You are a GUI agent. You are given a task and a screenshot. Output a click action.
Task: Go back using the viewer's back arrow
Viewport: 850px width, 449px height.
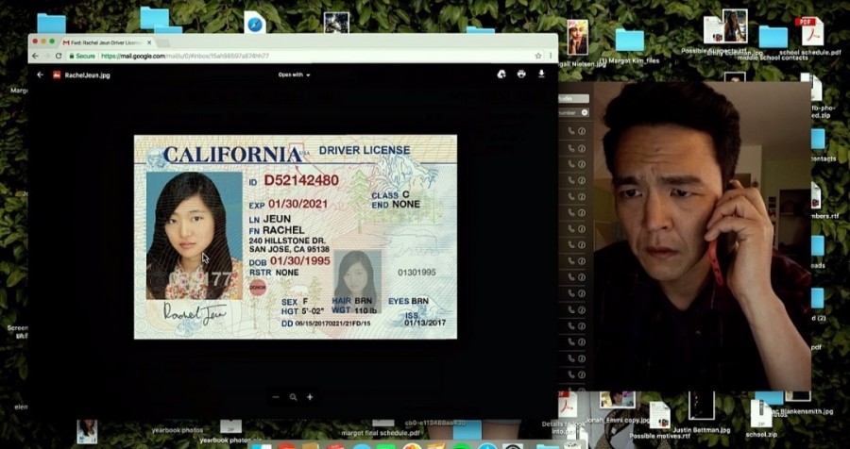[40, 75]
